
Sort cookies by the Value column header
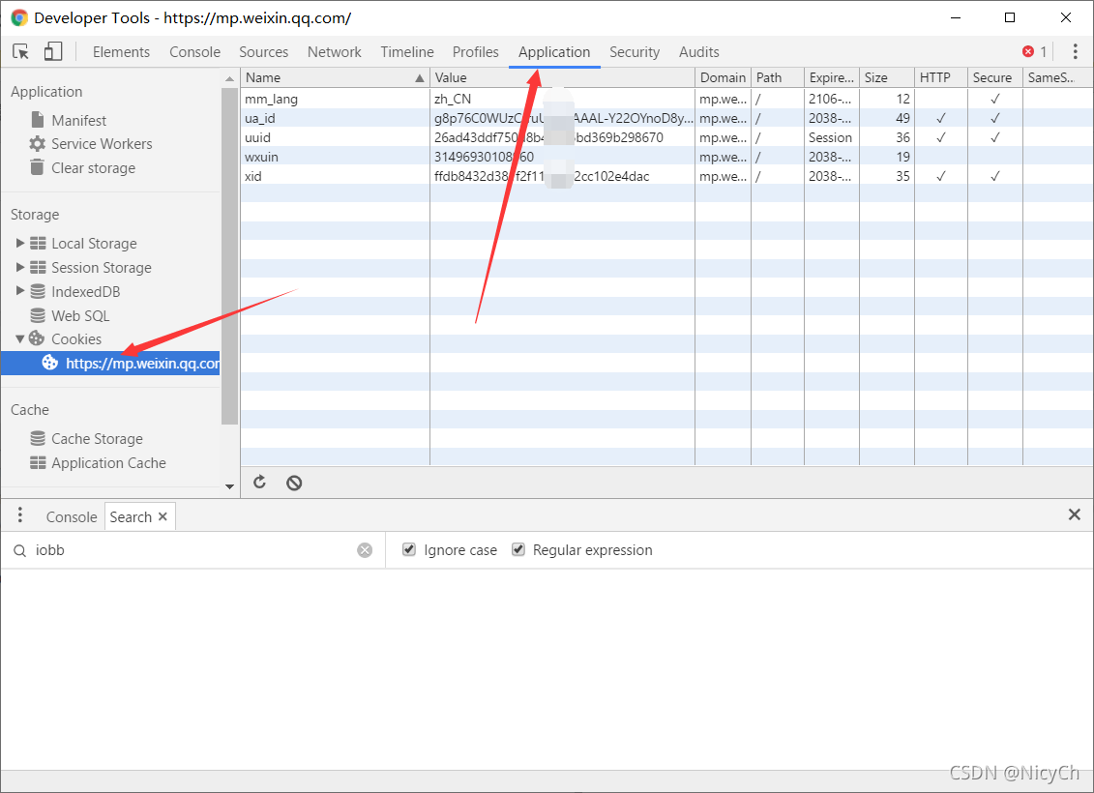562,77
